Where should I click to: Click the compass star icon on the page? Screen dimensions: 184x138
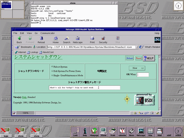(x=127, y=99)
